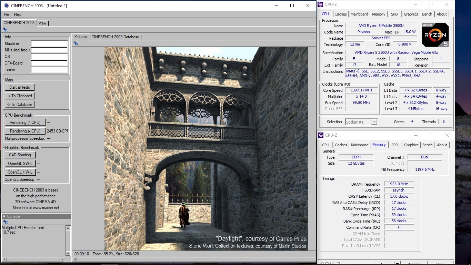Click the 12 GBytes memory size value

tap(356, 164)
